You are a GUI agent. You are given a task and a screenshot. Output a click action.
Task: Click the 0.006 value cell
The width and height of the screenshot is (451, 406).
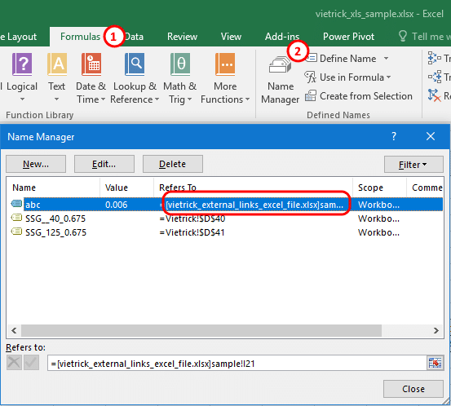[x=116, y=205]
